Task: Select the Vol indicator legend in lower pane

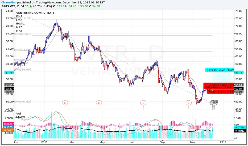Action: [19, 114]
